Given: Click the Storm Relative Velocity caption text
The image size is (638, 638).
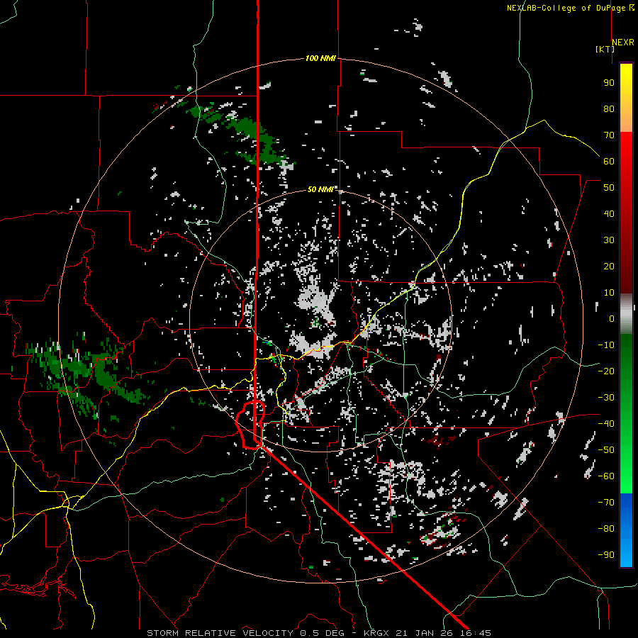Looking at the screenshot, I should [x=319, y=633].
